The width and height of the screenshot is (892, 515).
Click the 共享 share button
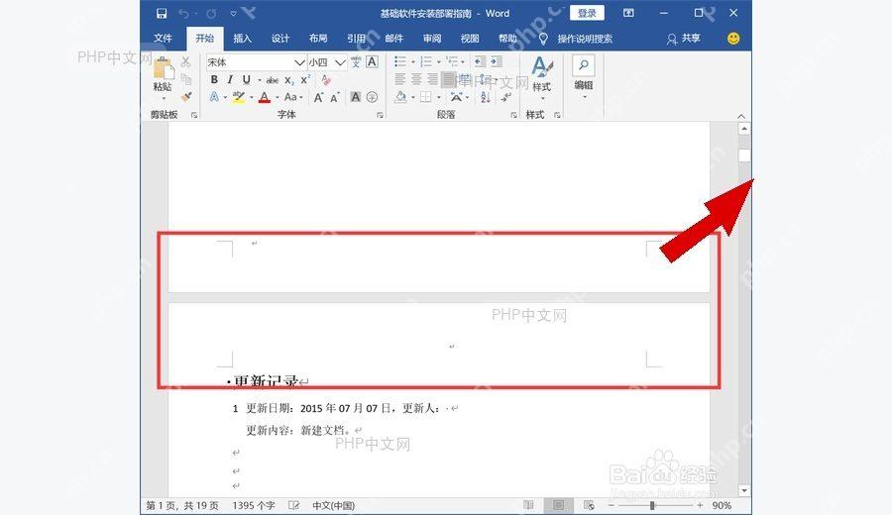click(x=684, y=38)
